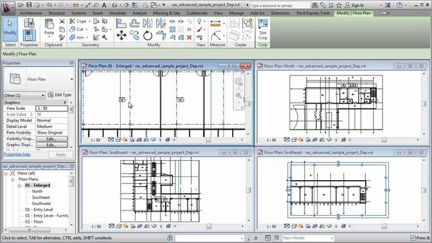
Task: Activate the Floor Plan: North view title bar
Action: [342, 66]
